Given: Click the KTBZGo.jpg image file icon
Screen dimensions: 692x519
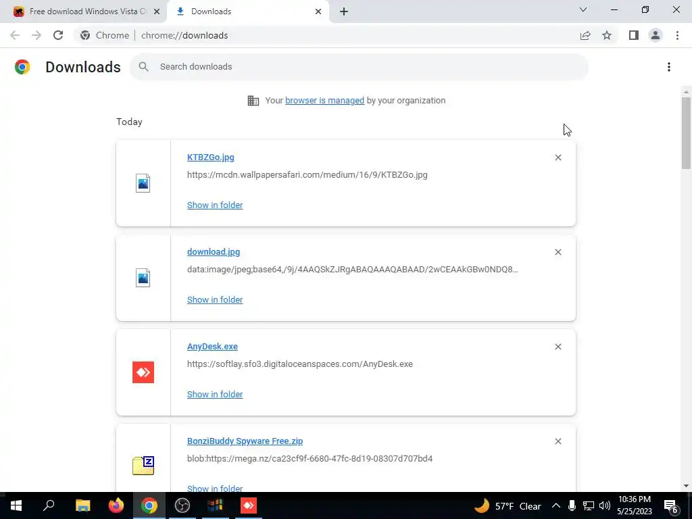Looking at the screenshot, I should [143, 183].
